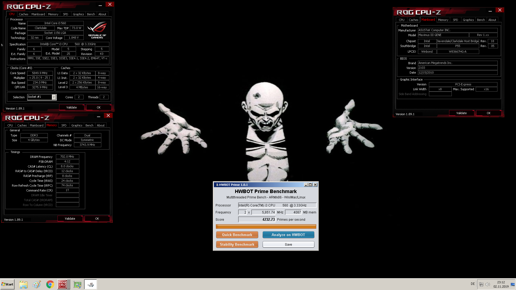This screenshot has width=516, height=290.
Task: Click the Republic of Gamers logo
Action: click(x=97, y=30)
